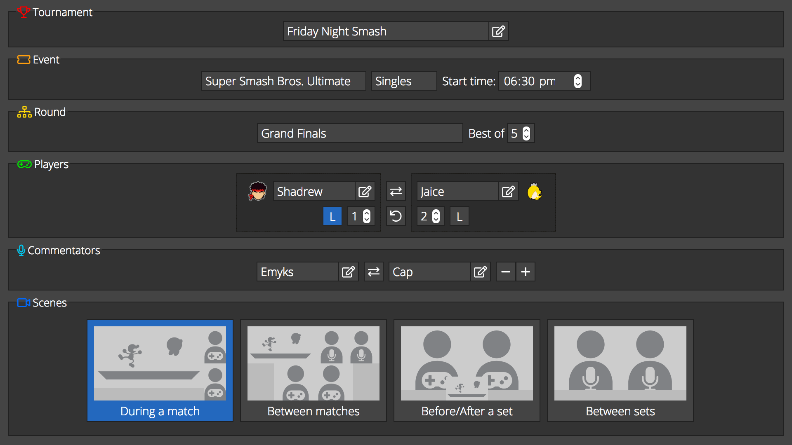Add a new commentator with plus button
The width and height of the screenshot is (792, 445).
[525, 272]
